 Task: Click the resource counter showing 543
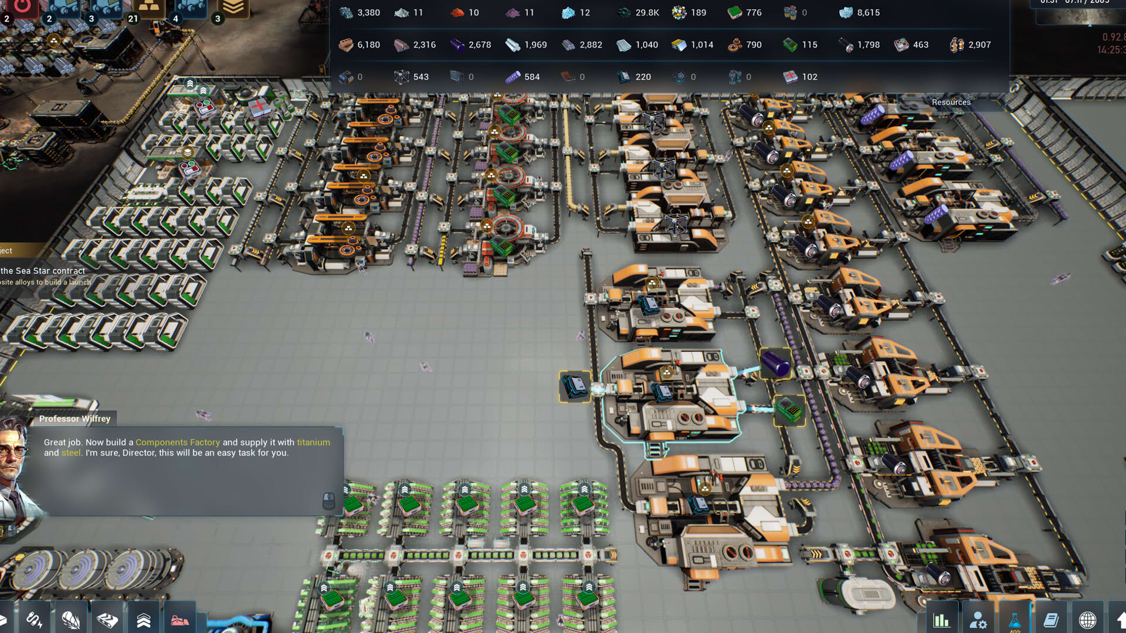[412, 77]
